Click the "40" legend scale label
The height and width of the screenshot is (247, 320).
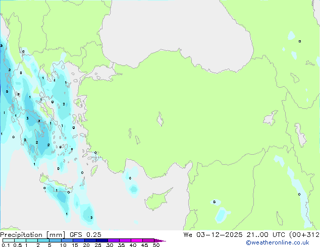coord(133,245)
